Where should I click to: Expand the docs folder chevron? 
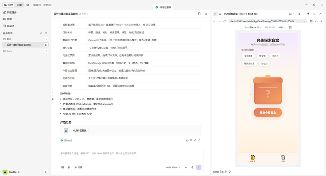(46, 51)
